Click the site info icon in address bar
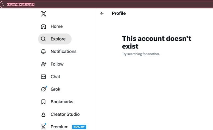213x130 pixels. click(x=3, y=5)
